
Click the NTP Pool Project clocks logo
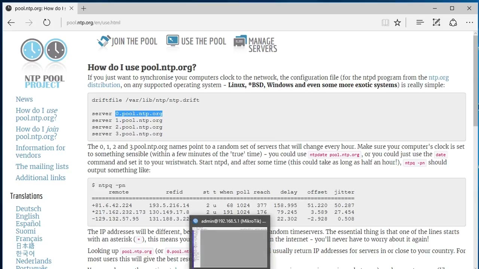(44, 62)
